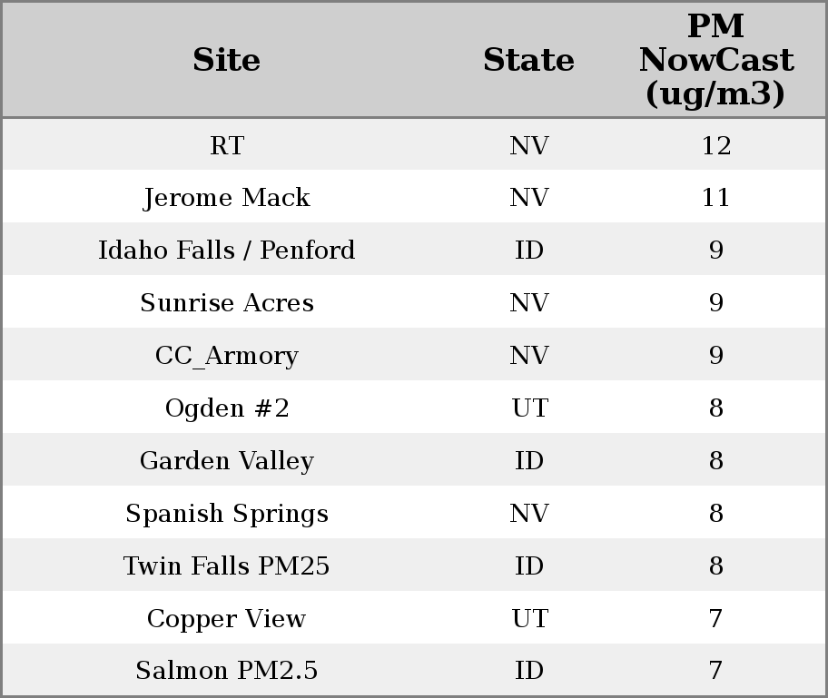Image resolution: width=828 pixels, height=698 pixels.
Task: Click the CC_Armory site cell
Action: point(226,356)
